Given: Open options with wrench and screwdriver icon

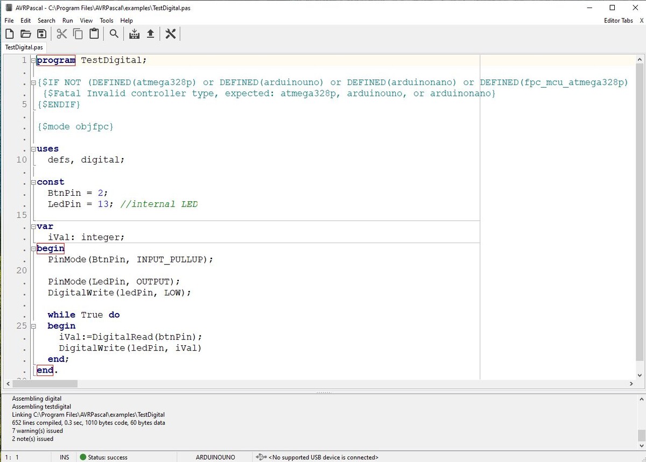Looking at the screenshot, I should pyautogui.click(x=171, y=34).
